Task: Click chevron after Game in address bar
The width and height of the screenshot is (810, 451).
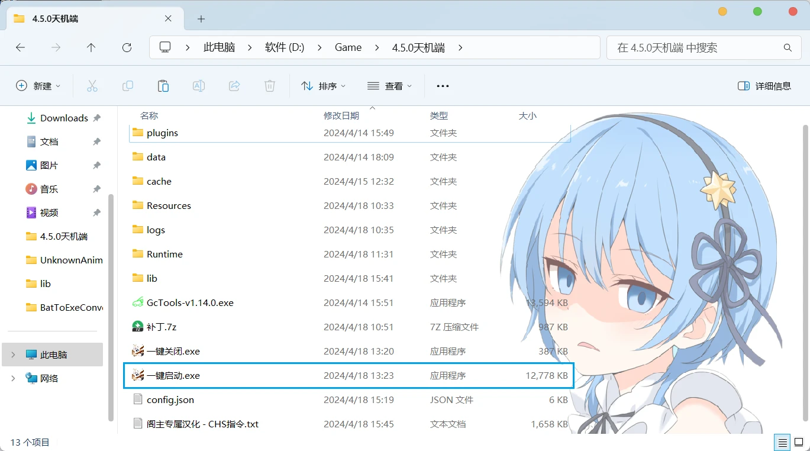Action: click(x=376, y=47)
